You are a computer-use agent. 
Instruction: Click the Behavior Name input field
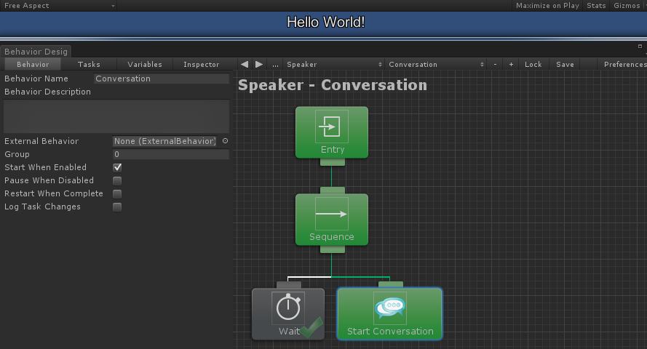[x=162, y=79]
